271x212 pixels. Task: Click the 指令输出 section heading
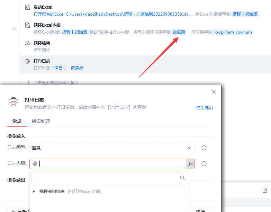(x=16, y=180)
